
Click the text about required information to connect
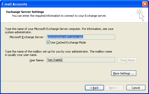[59, 16]
